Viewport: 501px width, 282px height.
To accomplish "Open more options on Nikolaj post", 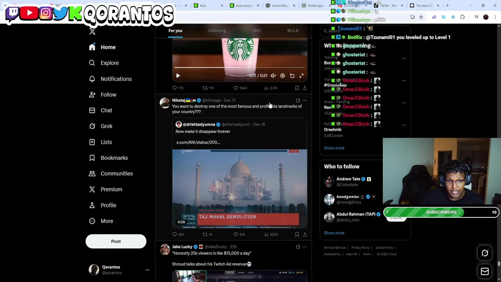I will point(305,100).
